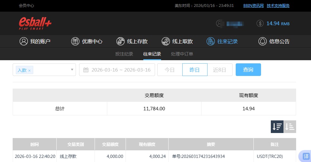The image size is (311, 162).
Task: Click the 信息公告 bell icon
Action: pos(262,41)
